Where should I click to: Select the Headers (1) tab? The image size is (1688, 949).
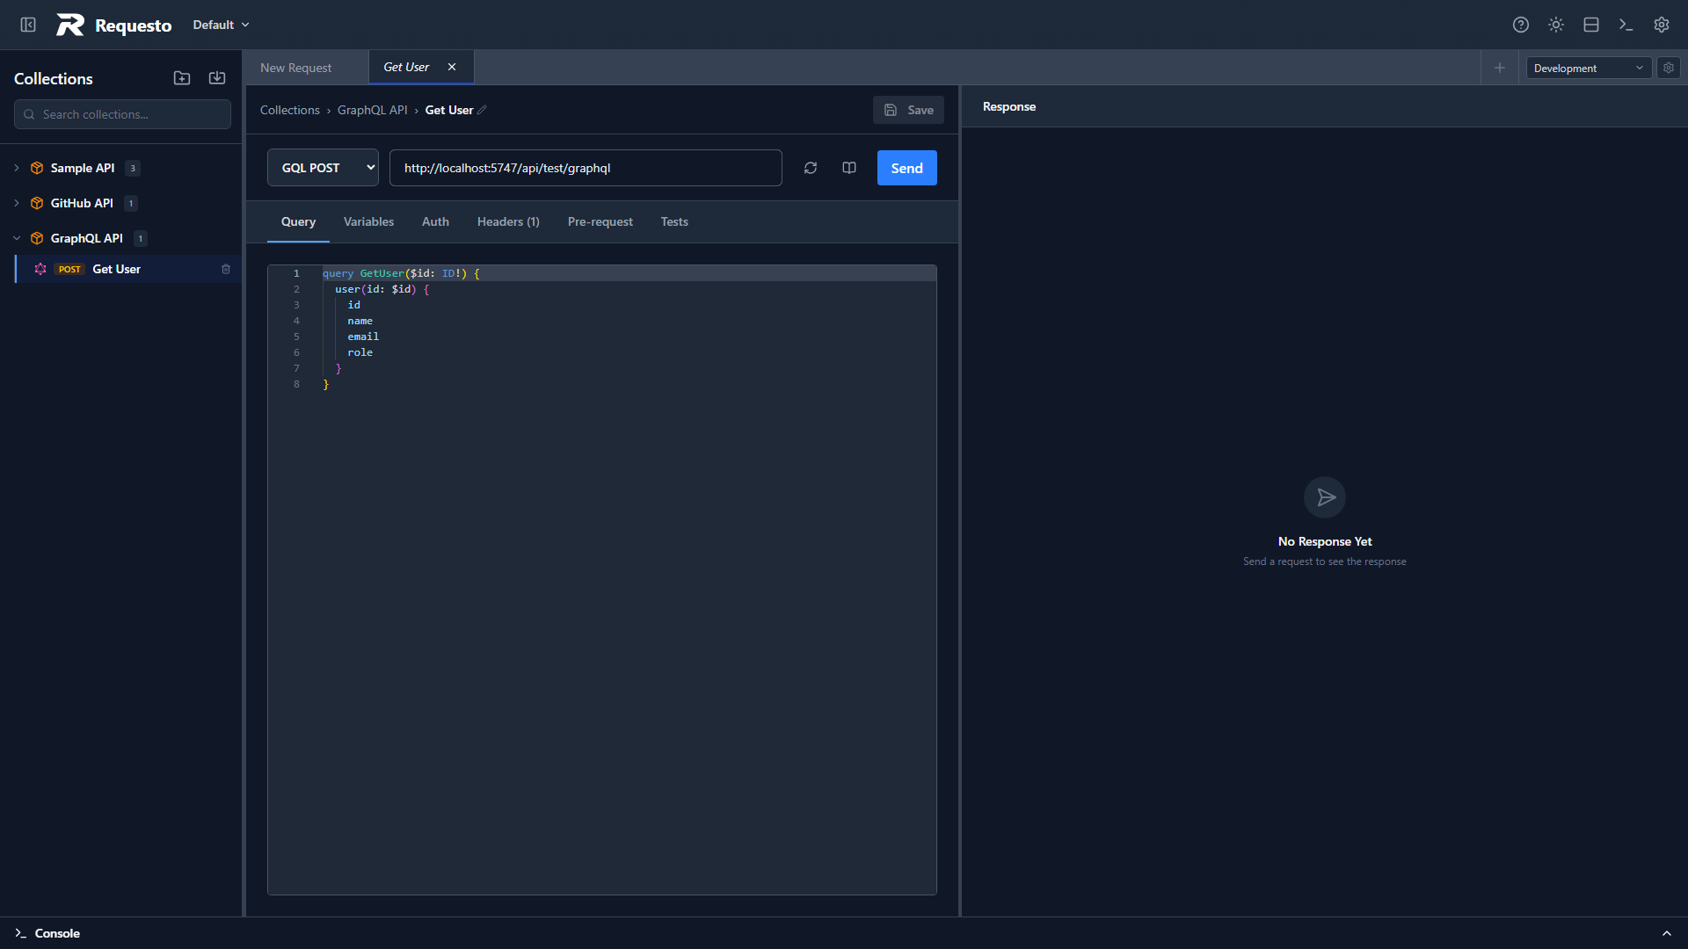[508, 221]
